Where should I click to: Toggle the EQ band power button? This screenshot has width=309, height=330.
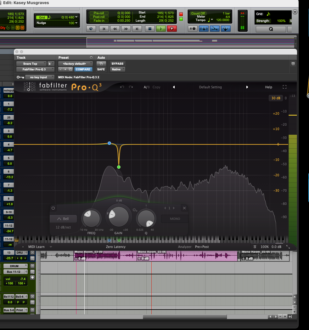[53, 208]
